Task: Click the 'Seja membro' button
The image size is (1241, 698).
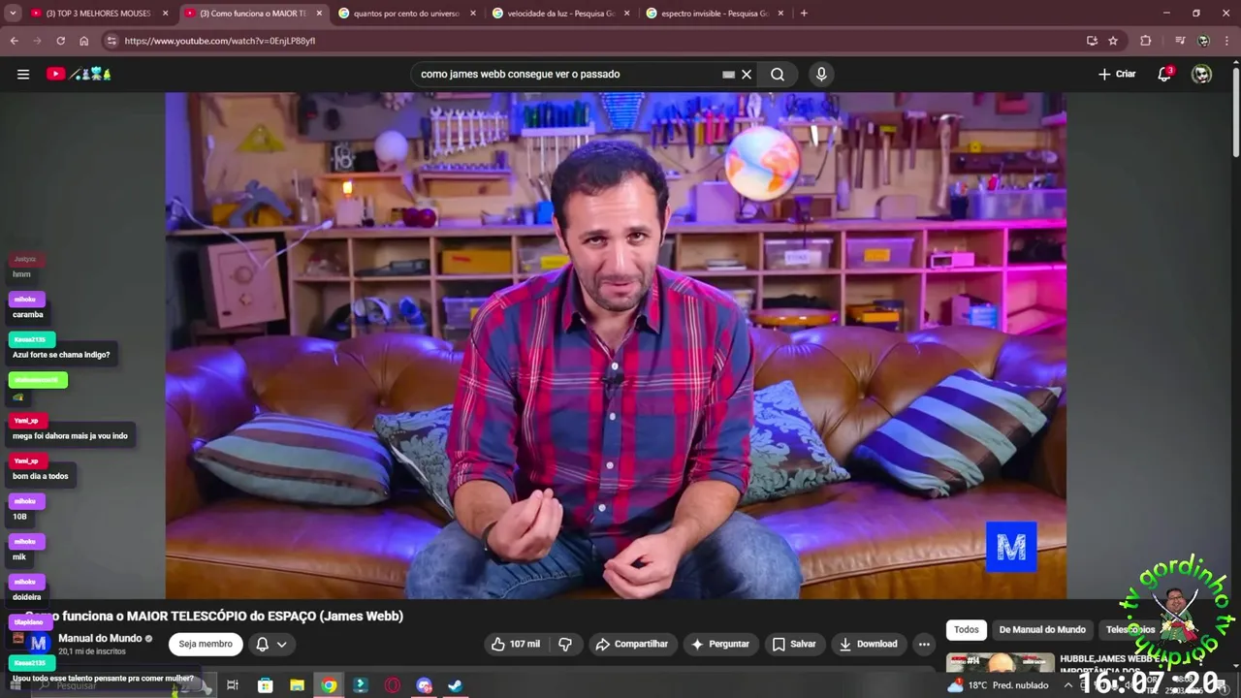Action: pyautogui.click(x=206, y=644)
